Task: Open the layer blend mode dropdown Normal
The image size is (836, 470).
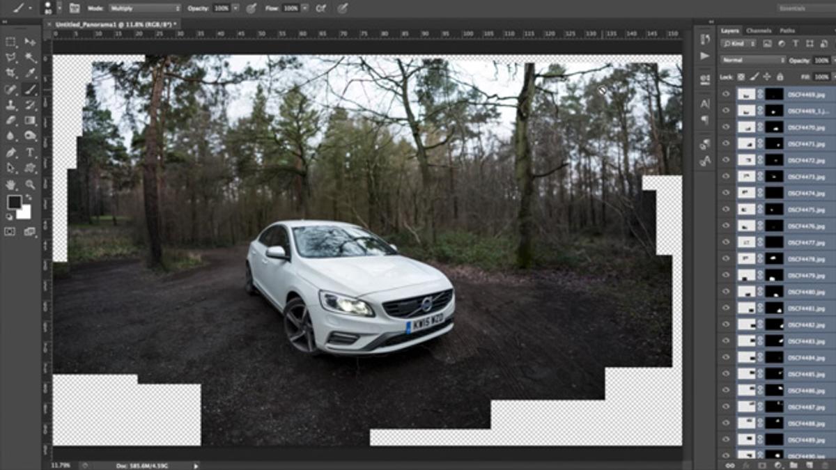Action: 752,61
